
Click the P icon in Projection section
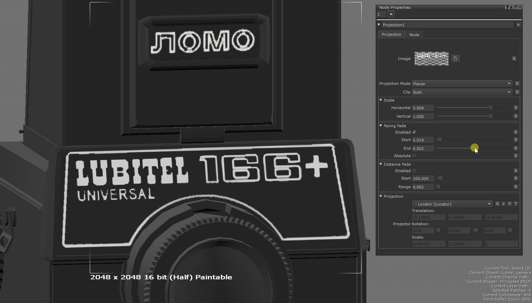509,204
